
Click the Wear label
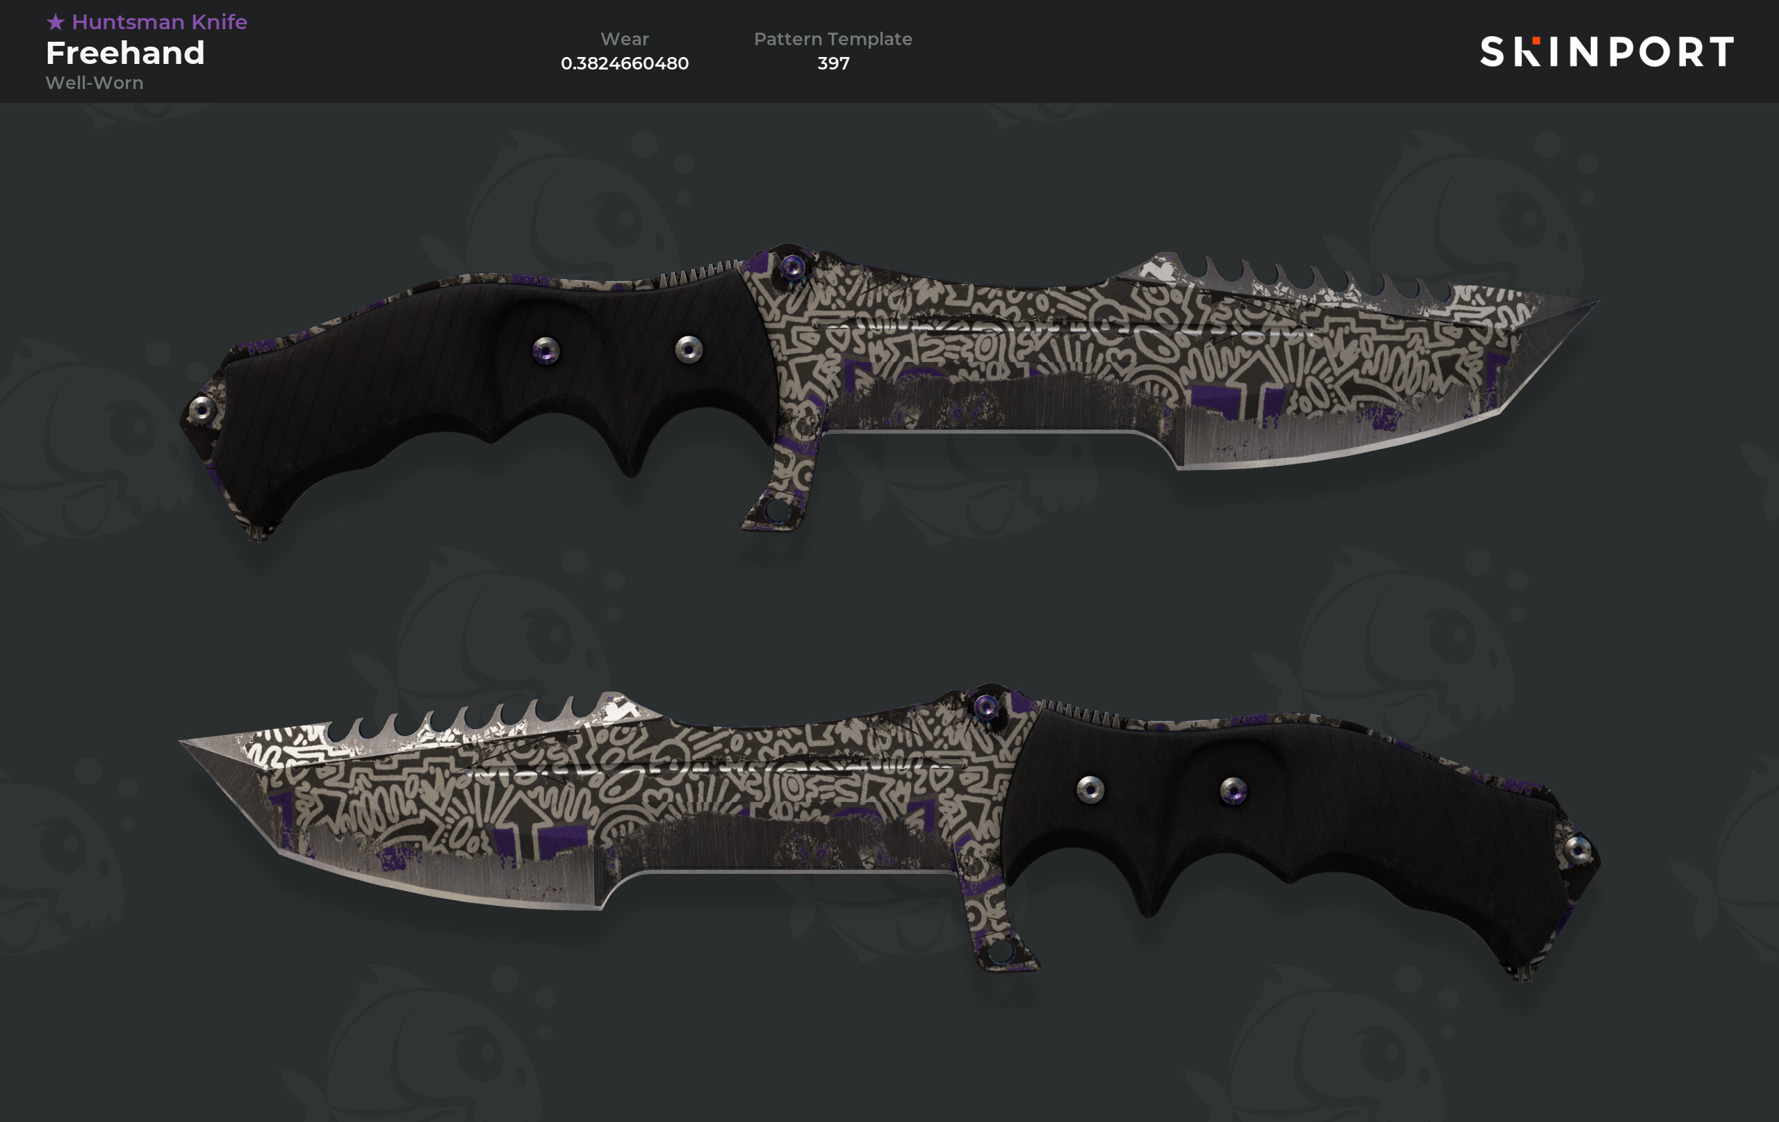tap(624, 39)
